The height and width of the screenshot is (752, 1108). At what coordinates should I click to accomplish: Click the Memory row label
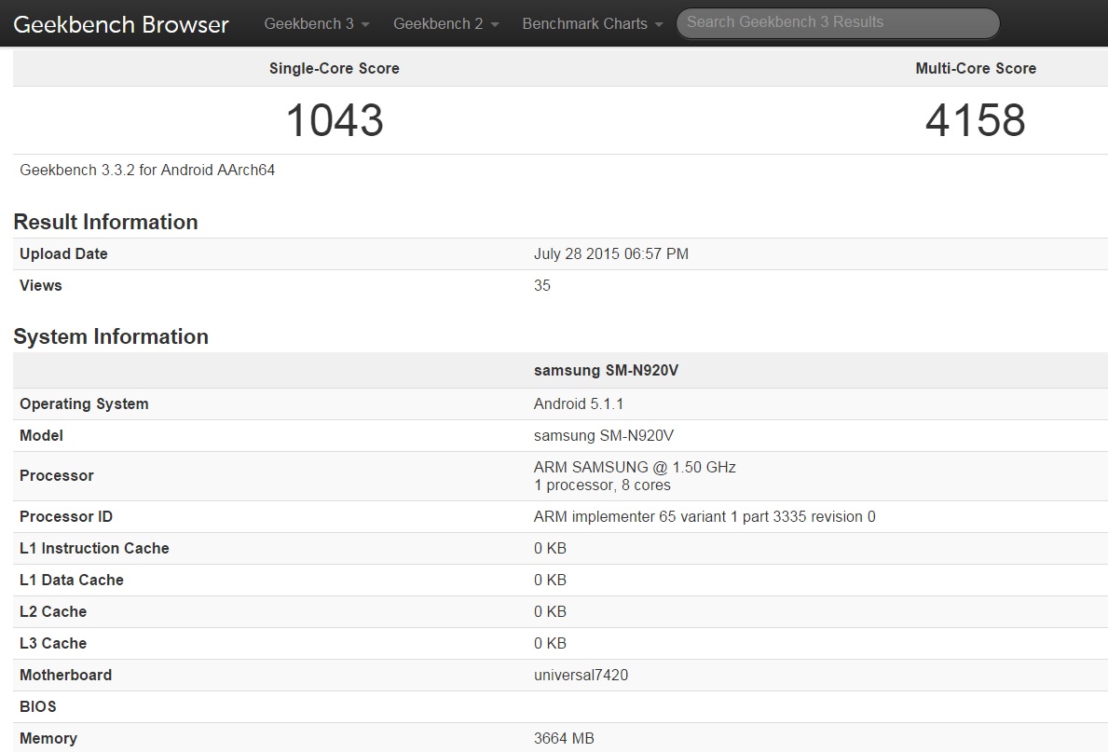[48, 739]
